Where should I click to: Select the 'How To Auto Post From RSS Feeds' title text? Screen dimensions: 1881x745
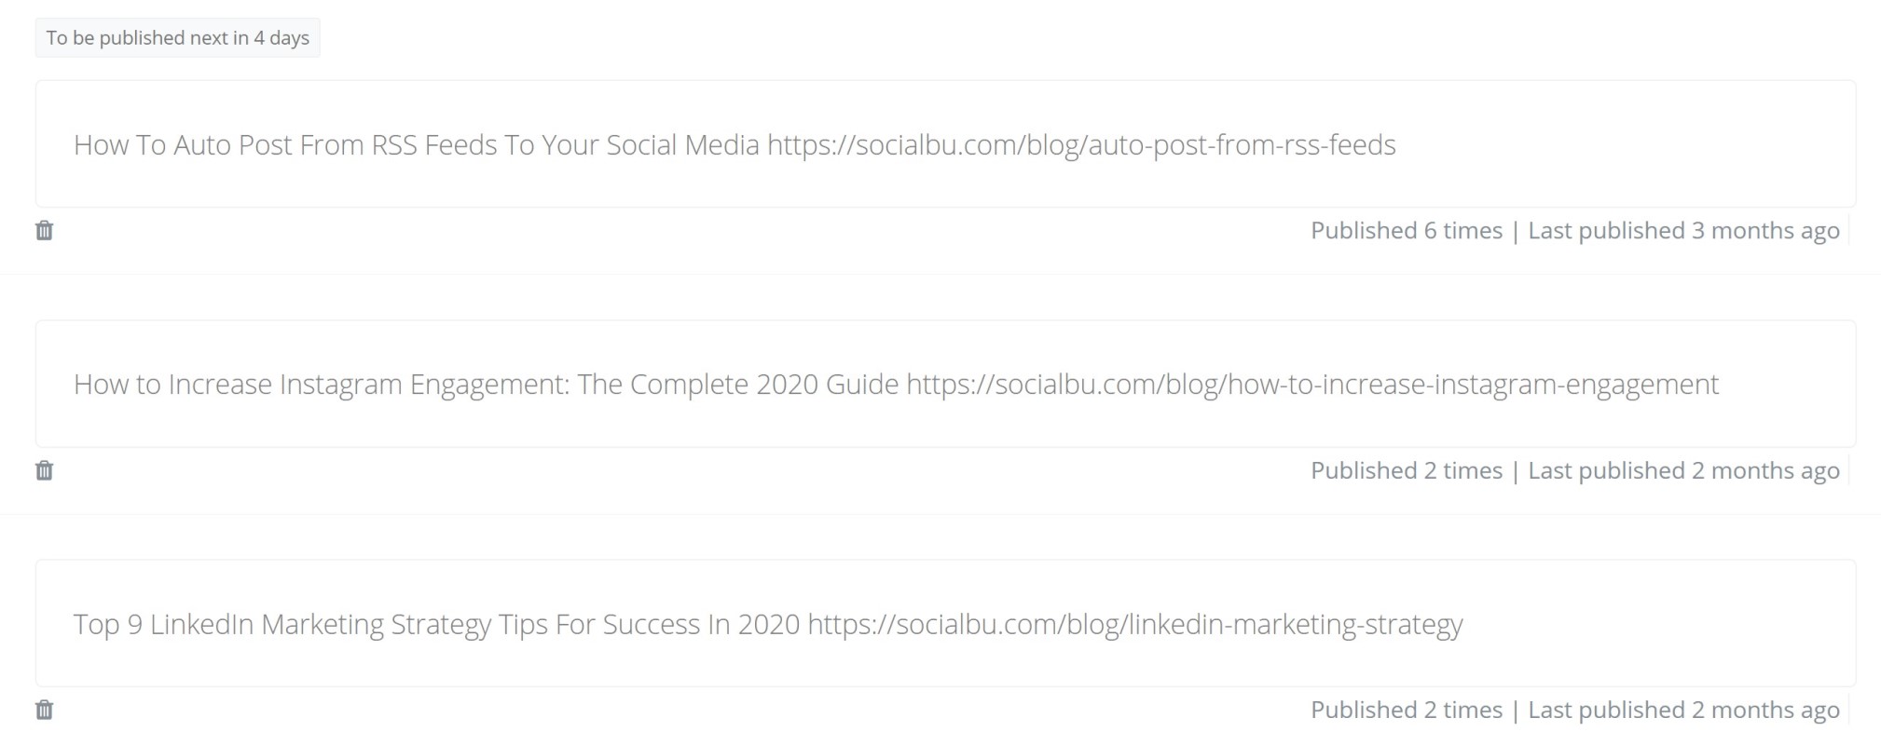(x=285, y=144)
